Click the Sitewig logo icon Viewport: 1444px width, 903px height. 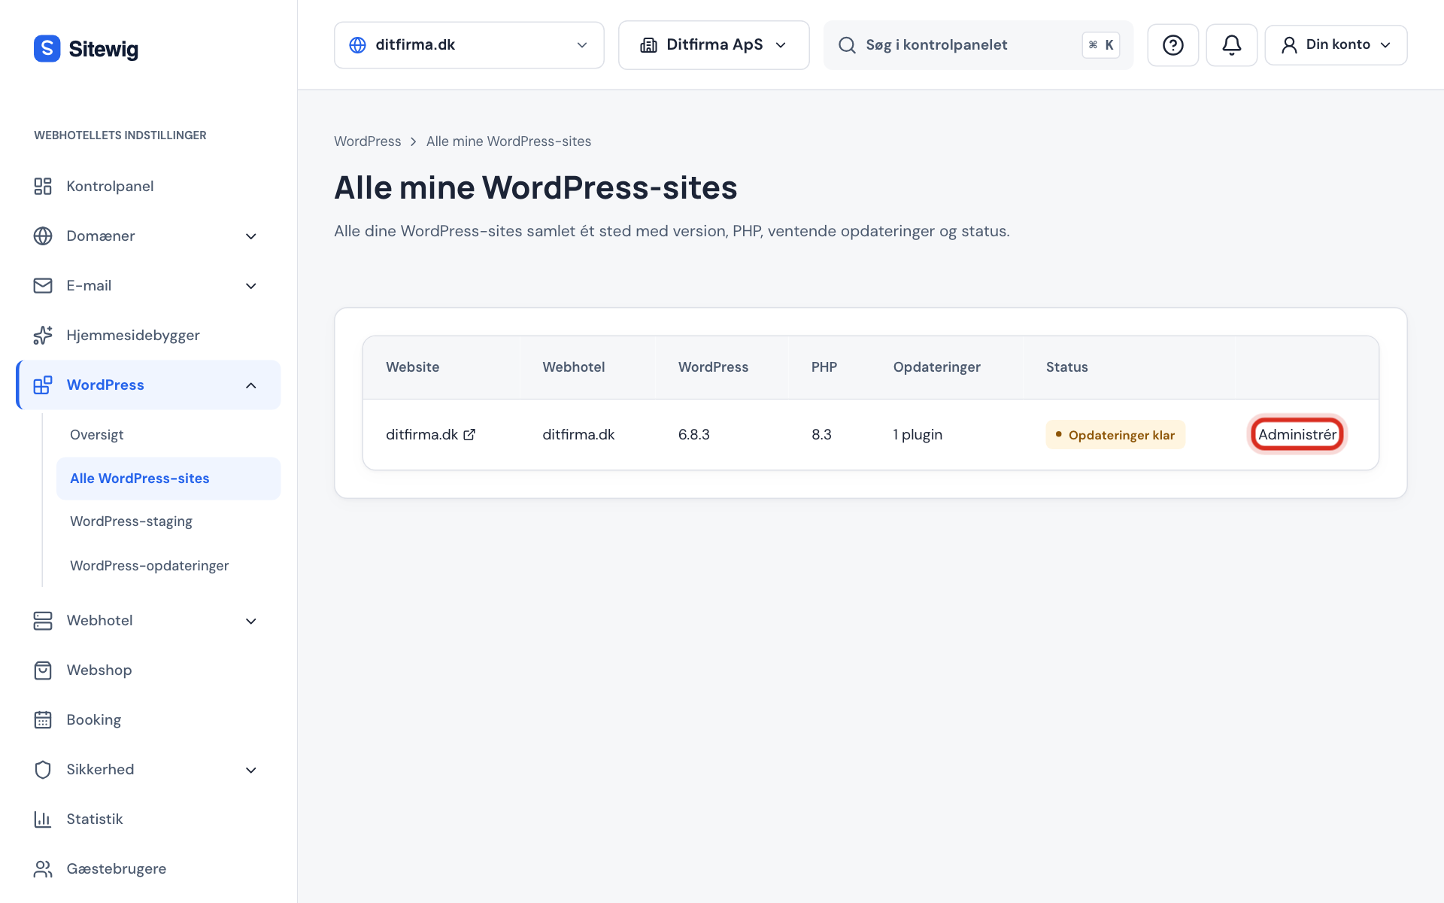(x=47, y=48)
